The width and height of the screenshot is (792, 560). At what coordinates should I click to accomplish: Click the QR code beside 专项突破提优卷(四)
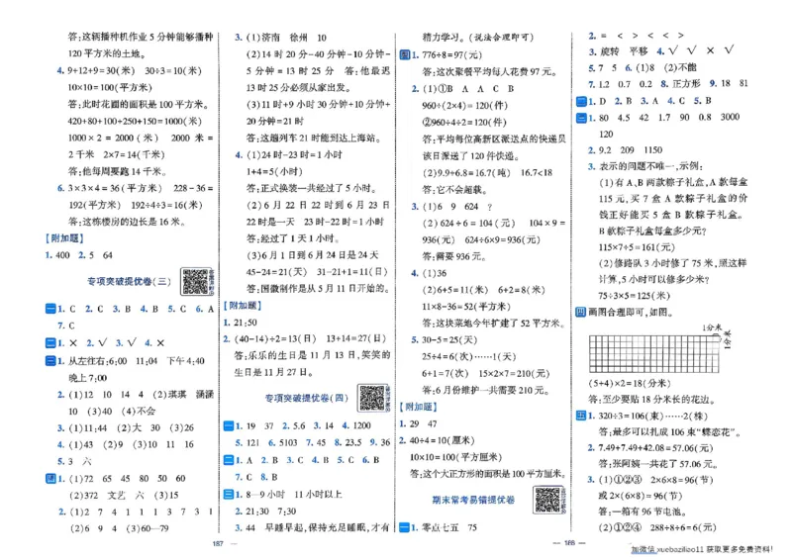372,398
